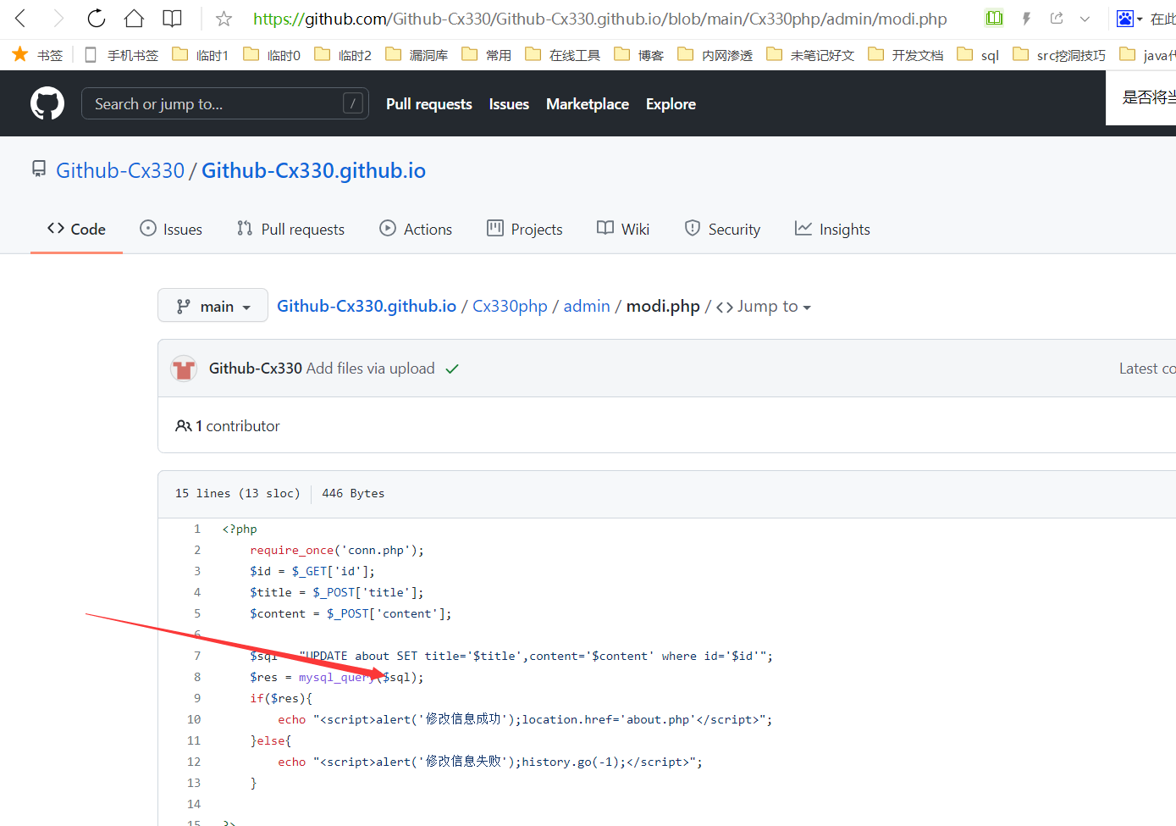
Task: Click the Github-Cx330 avatar thumbnail
Action: pyautogui.click(x=184, y=369)
